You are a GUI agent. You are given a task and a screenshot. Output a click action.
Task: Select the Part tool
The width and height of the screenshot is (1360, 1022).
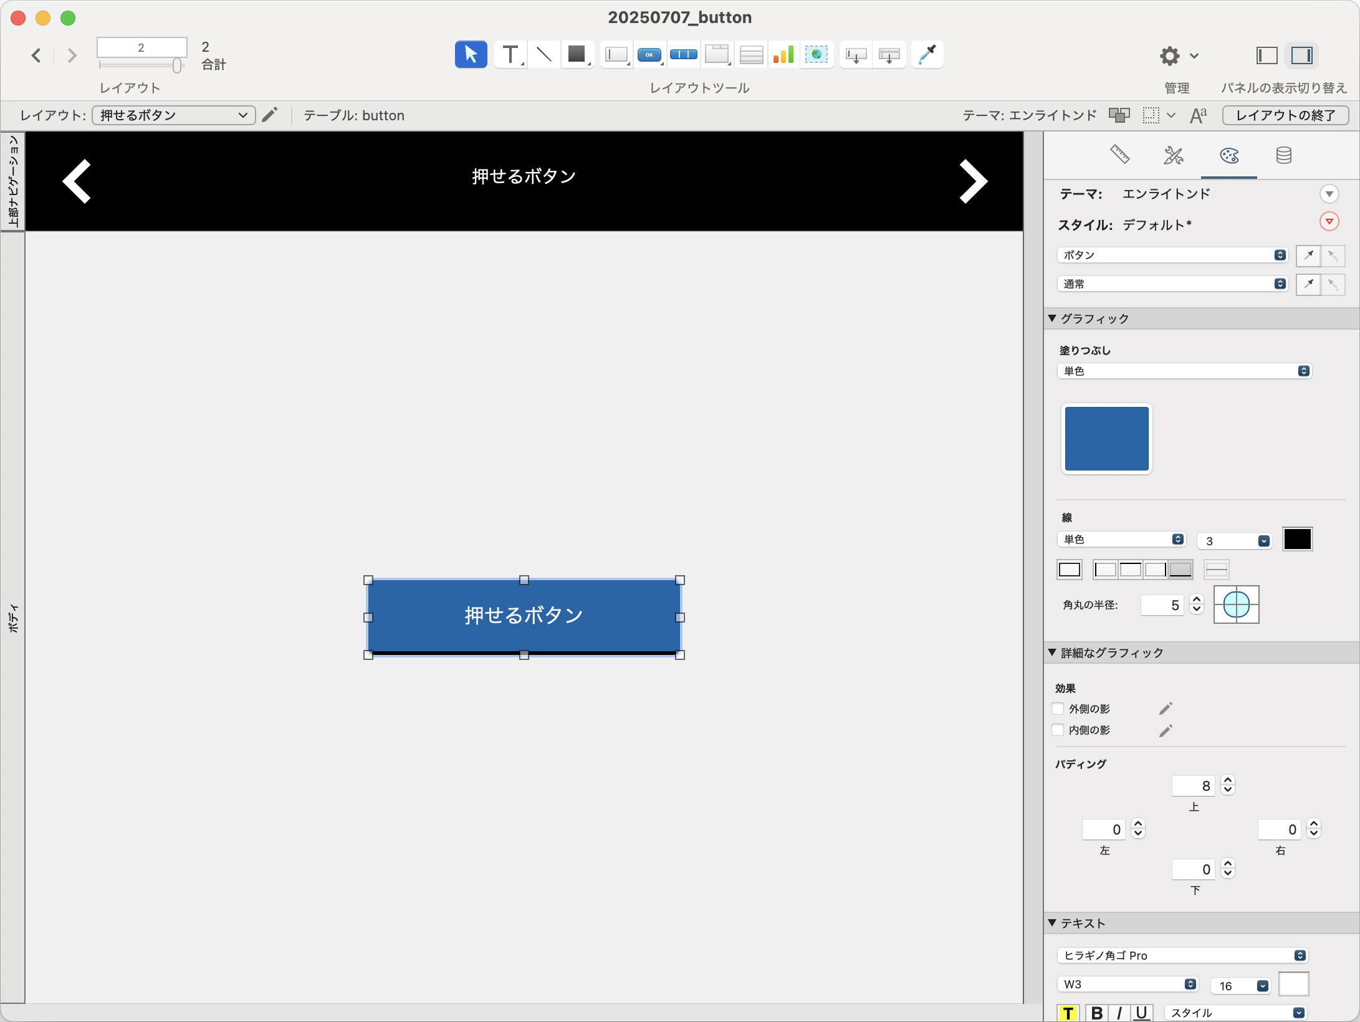pos(889,55)
